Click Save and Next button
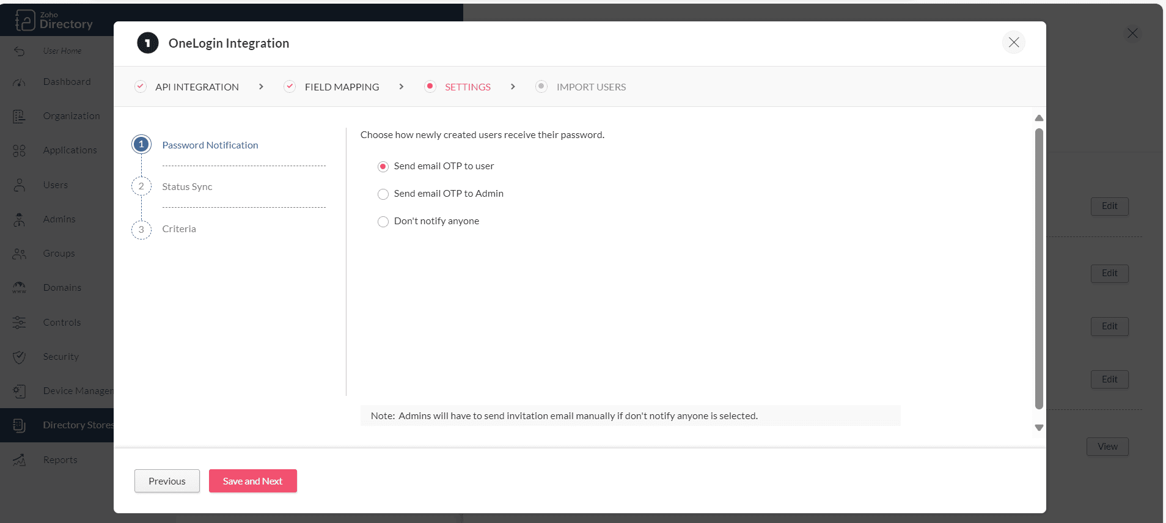Viewport: 1166px width, 523px height. coord(253,481)
